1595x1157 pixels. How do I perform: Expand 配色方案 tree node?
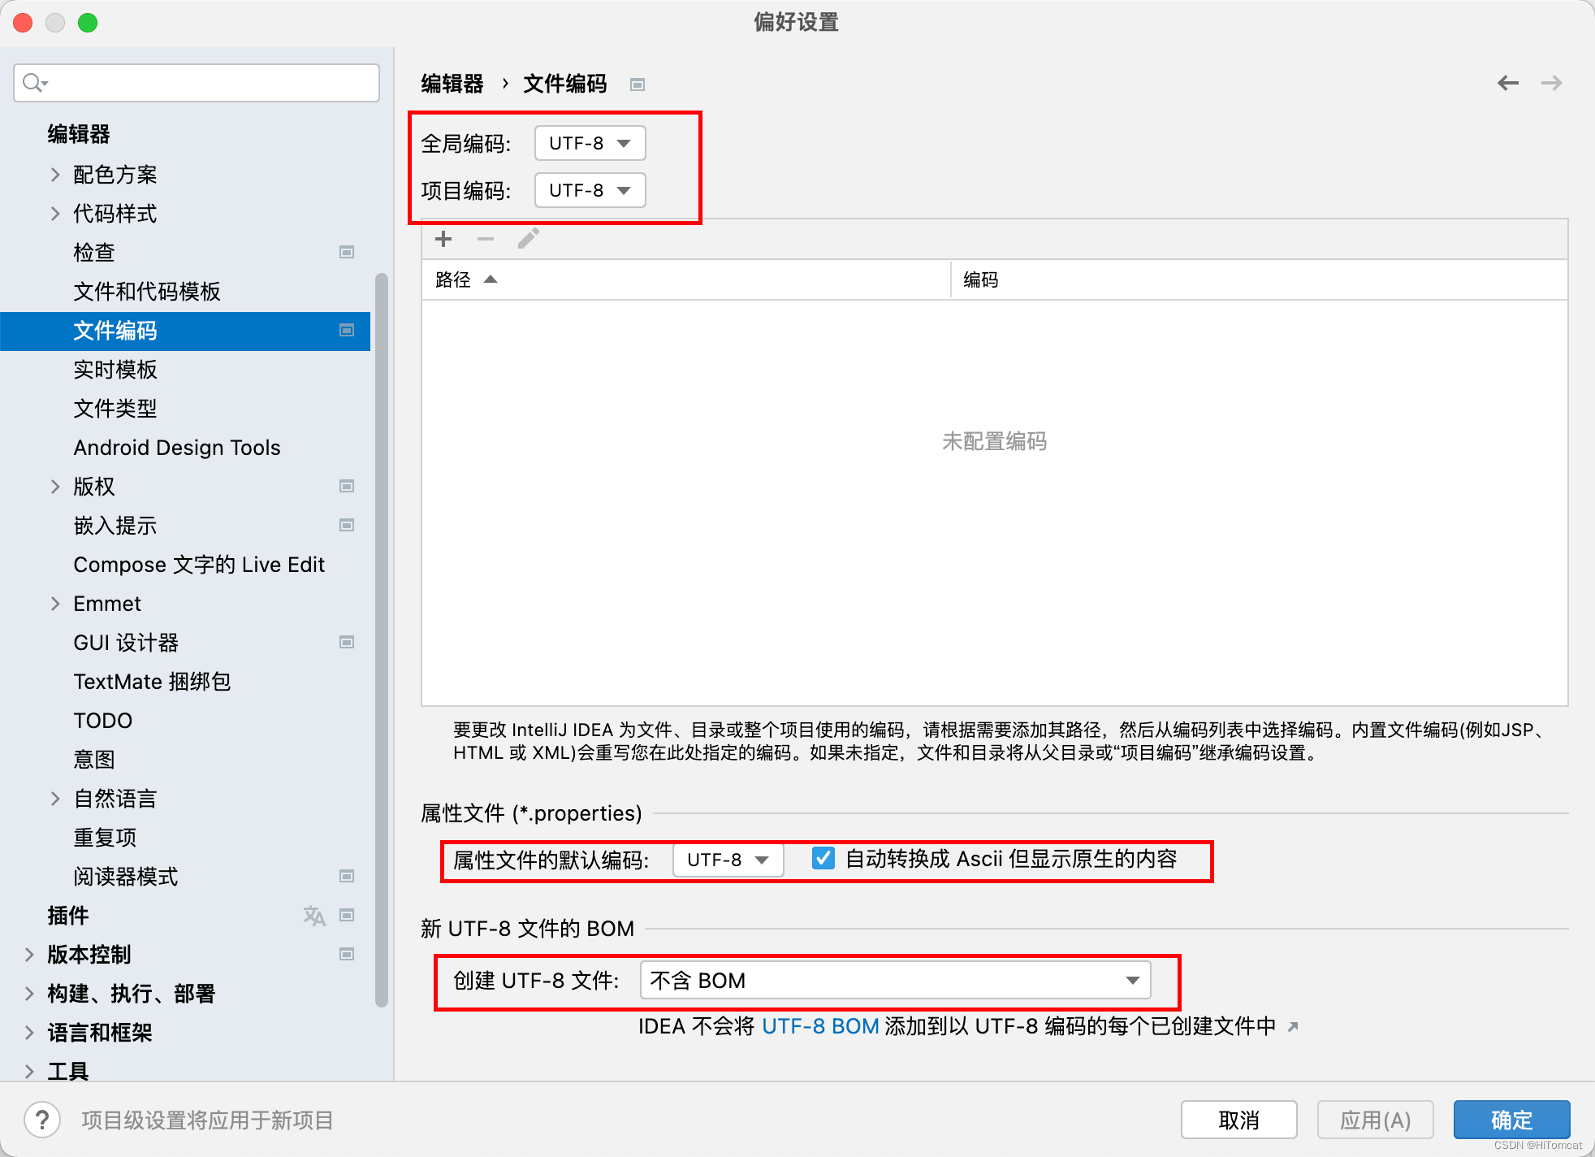click(55, 174)
